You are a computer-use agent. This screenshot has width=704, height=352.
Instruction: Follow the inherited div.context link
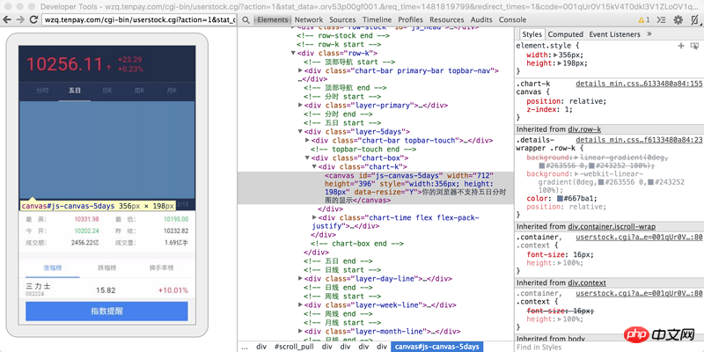point(585,282)
